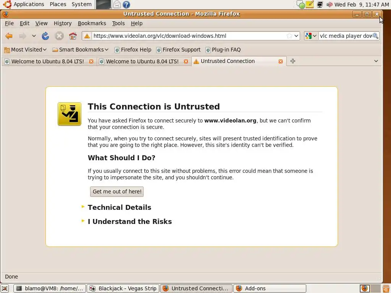The width and height of the screenshot is (391, 293).
Task: Open the Bookmarks menu
Action: coord(92,23)
